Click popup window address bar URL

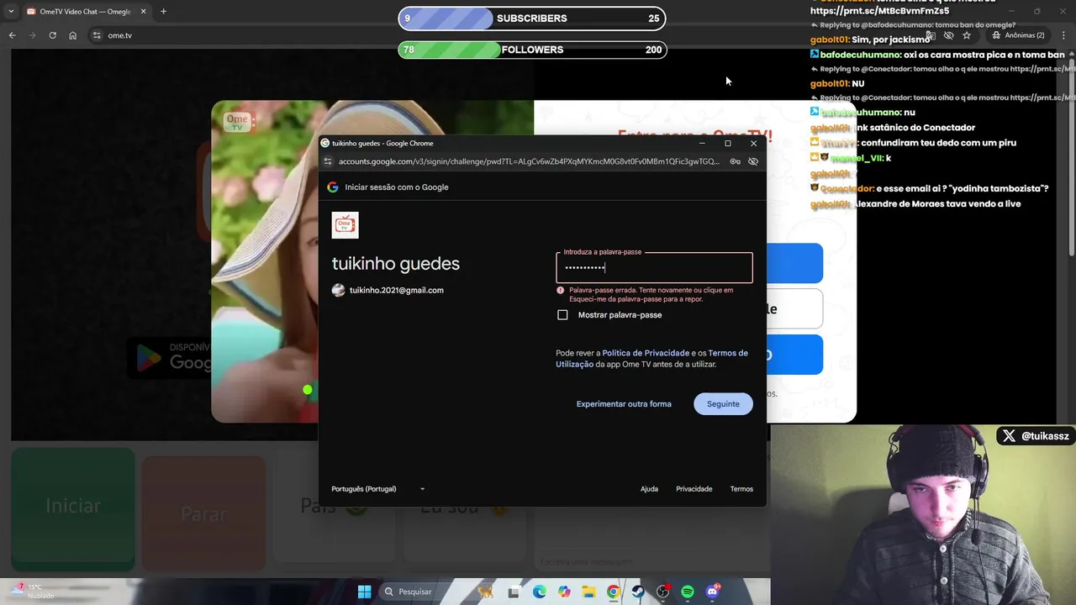click(529, 161)
